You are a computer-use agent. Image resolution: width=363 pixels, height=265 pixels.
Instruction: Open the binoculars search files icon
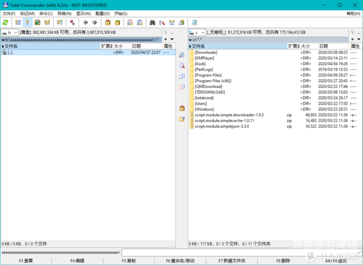point(152,22)
